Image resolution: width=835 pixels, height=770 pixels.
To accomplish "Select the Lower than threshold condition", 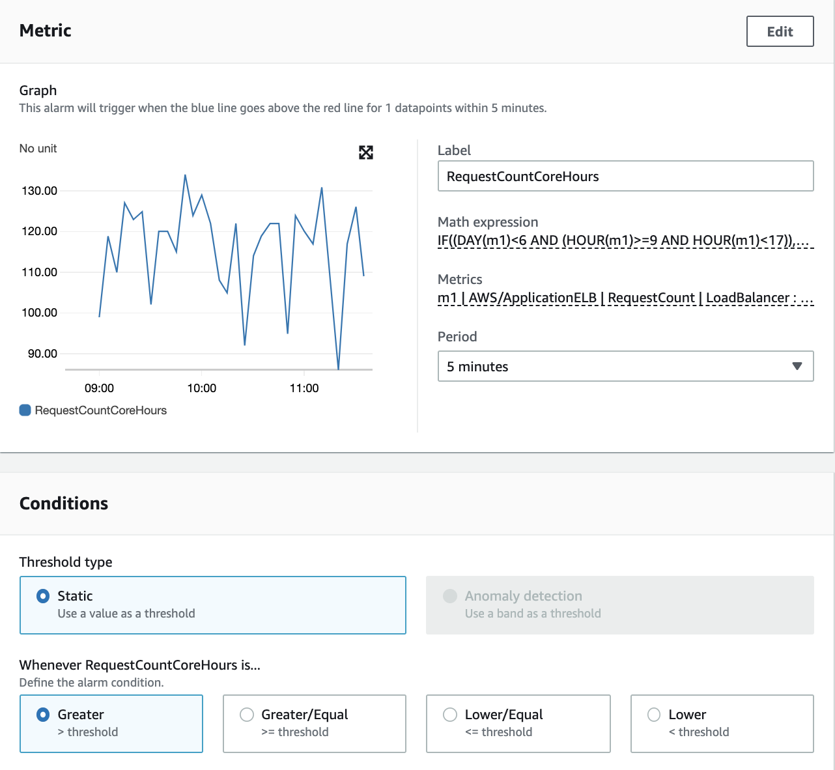I will pos(653,714).
